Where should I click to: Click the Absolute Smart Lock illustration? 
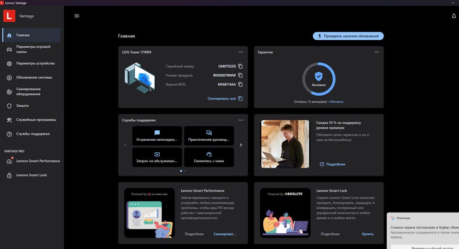tap(285, 213)
